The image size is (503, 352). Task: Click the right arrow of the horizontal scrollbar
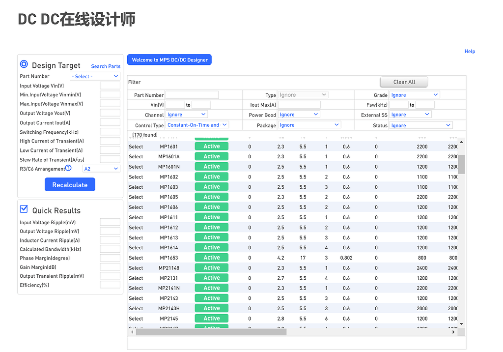(453, 332)
